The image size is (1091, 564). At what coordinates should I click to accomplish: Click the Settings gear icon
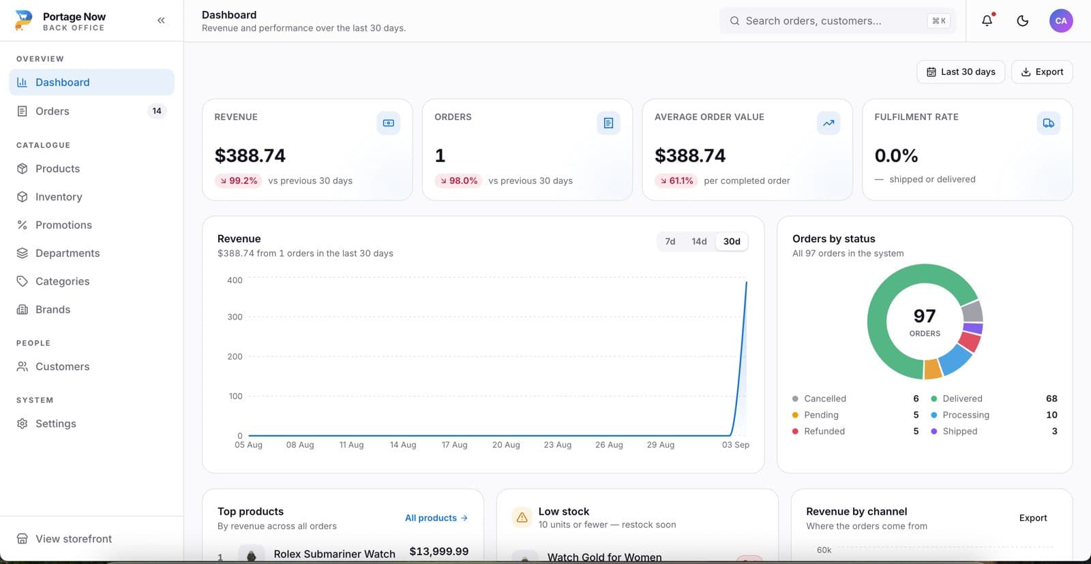pyautogui.click(x=23, y=424)
